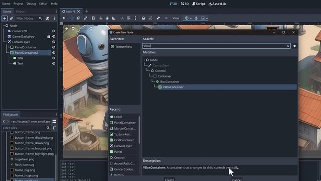The height and width of the screenshot is (181, 321).
Task: Click the FileSystem path field
Action: (31, 122)
